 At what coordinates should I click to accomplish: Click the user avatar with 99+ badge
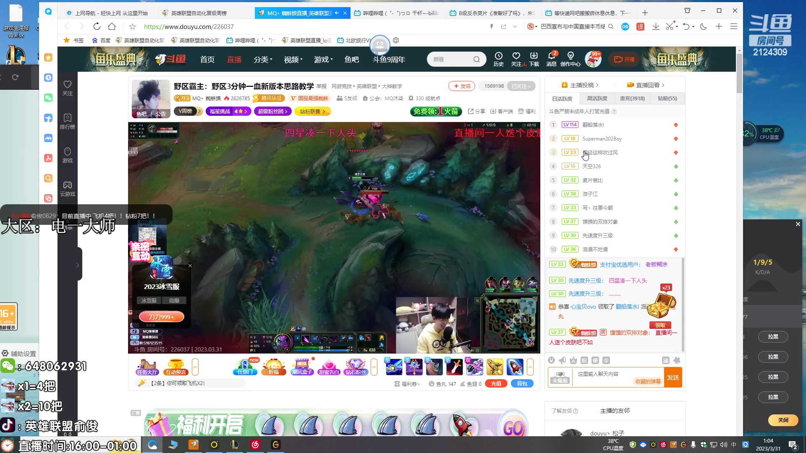tap(593, 59)
